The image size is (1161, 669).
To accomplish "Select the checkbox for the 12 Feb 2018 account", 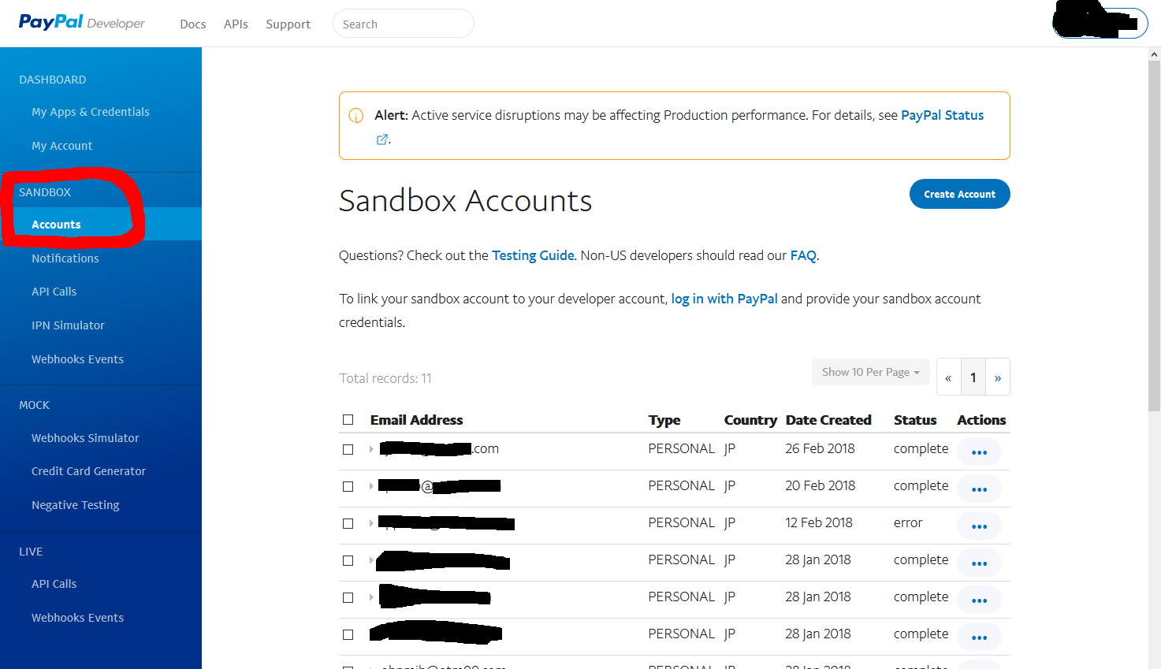I will pyautogui.click(x=348, y=523).
